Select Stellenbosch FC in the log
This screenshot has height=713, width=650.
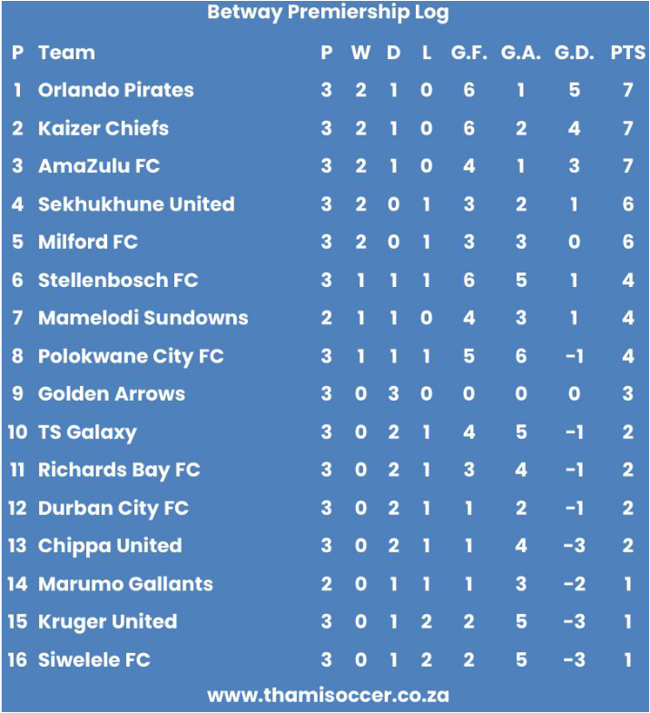coord(118,280)
